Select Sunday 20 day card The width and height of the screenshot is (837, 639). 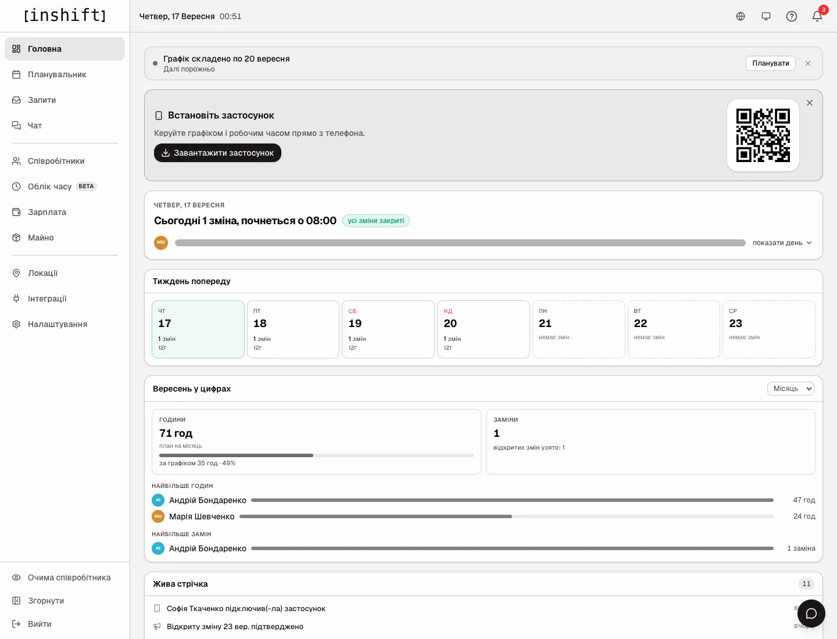click(x=484, y=329)
